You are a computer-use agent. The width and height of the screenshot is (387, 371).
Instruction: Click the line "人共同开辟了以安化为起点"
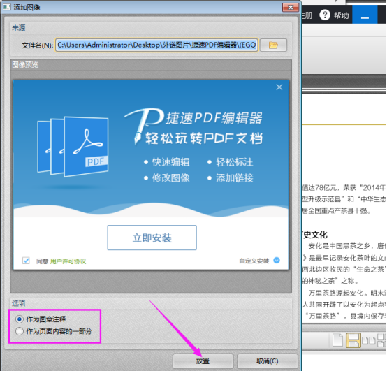point(344,305)
